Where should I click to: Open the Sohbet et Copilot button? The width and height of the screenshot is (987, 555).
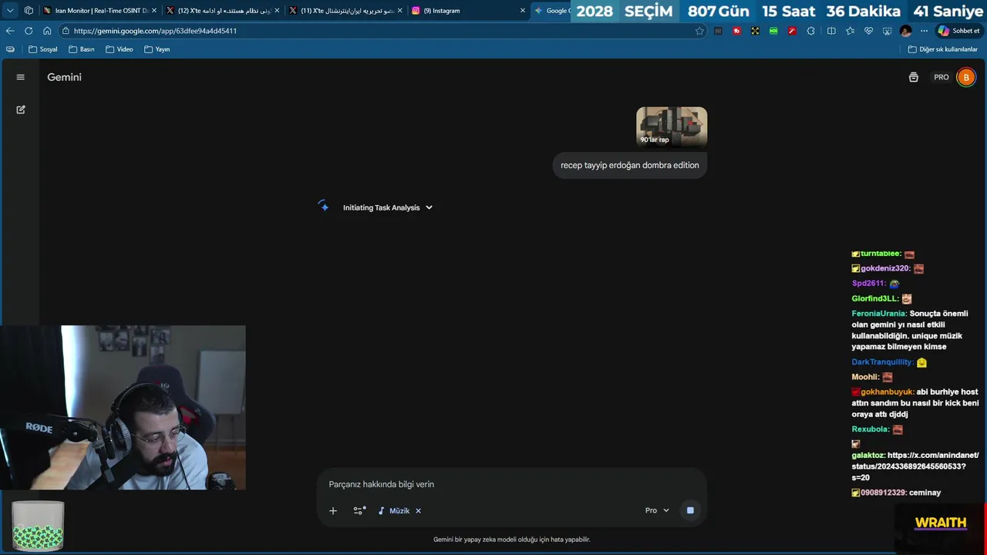tap(958, 31)
